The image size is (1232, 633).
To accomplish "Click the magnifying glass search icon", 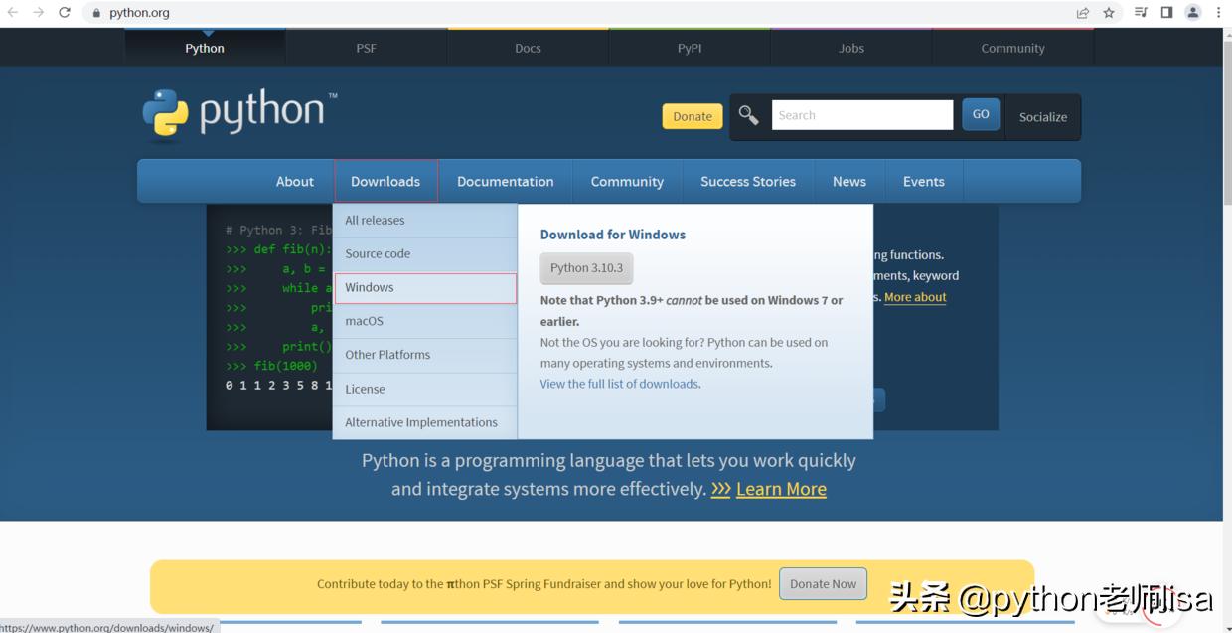I will pyautogui.click(x=748, y=115).
